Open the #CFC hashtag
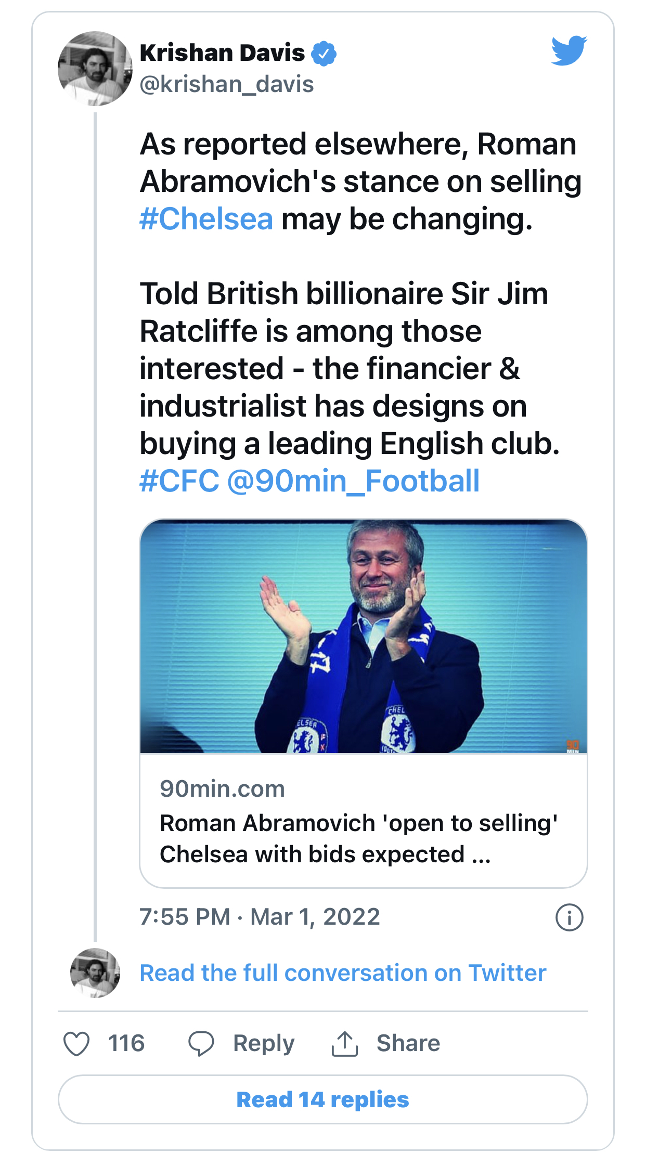This screenshot has width=646, height=1166. coord(179,481)
